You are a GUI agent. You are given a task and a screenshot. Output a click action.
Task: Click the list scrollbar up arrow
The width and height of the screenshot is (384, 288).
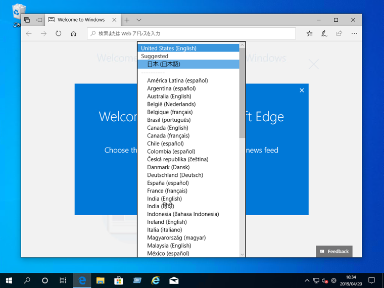(242, 45)
